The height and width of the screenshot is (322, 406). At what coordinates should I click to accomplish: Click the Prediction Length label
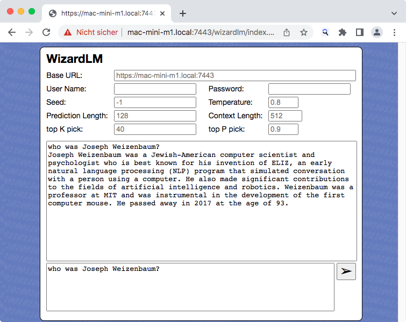coord(77,116)
